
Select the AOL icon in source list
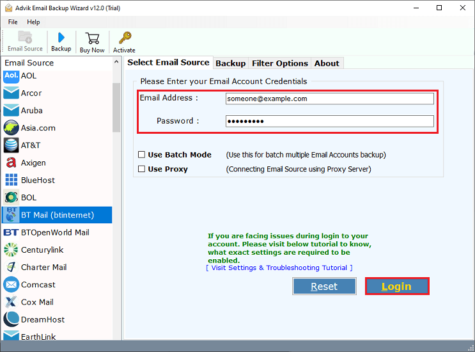pos(12,76)
